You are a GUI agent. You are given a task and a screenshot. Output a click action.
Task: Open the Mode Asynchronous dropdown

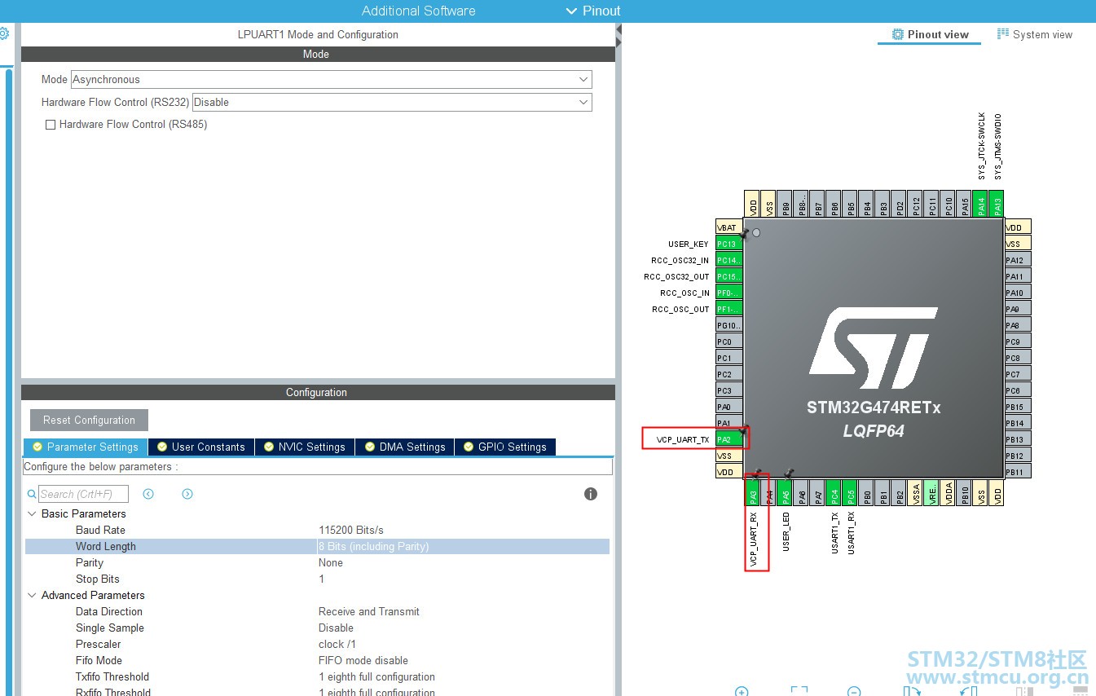(331, 79)
